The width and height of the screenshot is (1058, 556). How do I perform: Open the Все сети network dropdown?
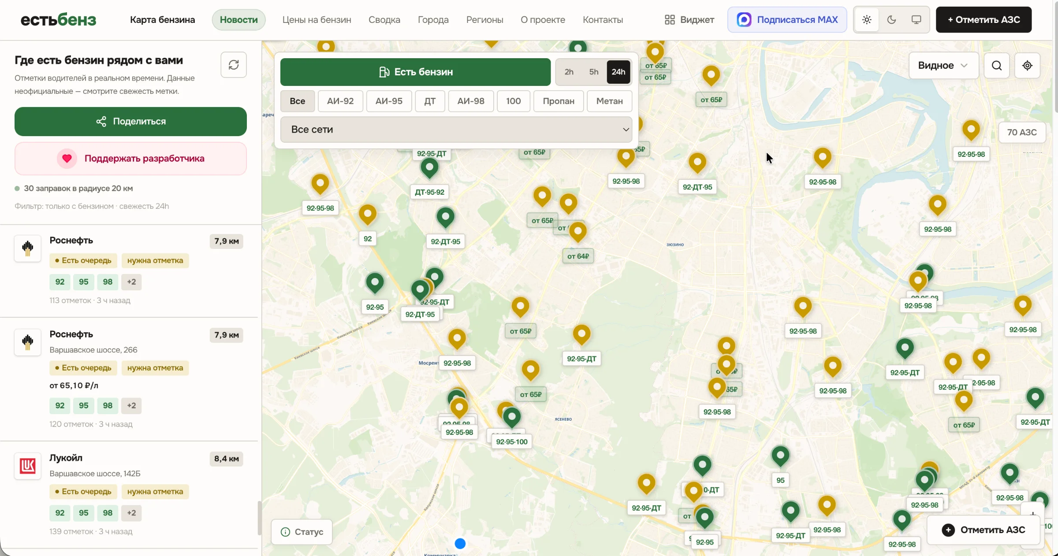coord(456,130)
